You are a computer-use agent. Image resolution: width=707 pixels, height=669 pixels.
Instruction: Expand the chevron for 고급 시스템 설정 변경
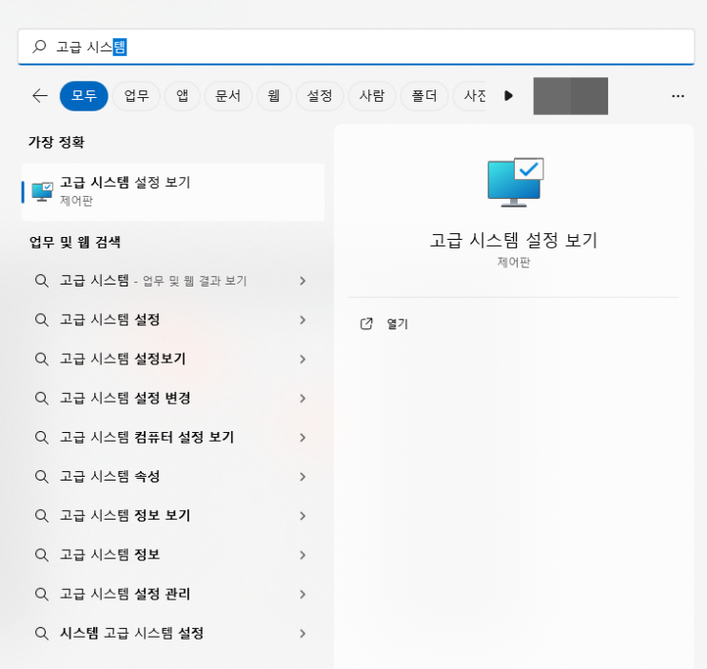point(303,399)
